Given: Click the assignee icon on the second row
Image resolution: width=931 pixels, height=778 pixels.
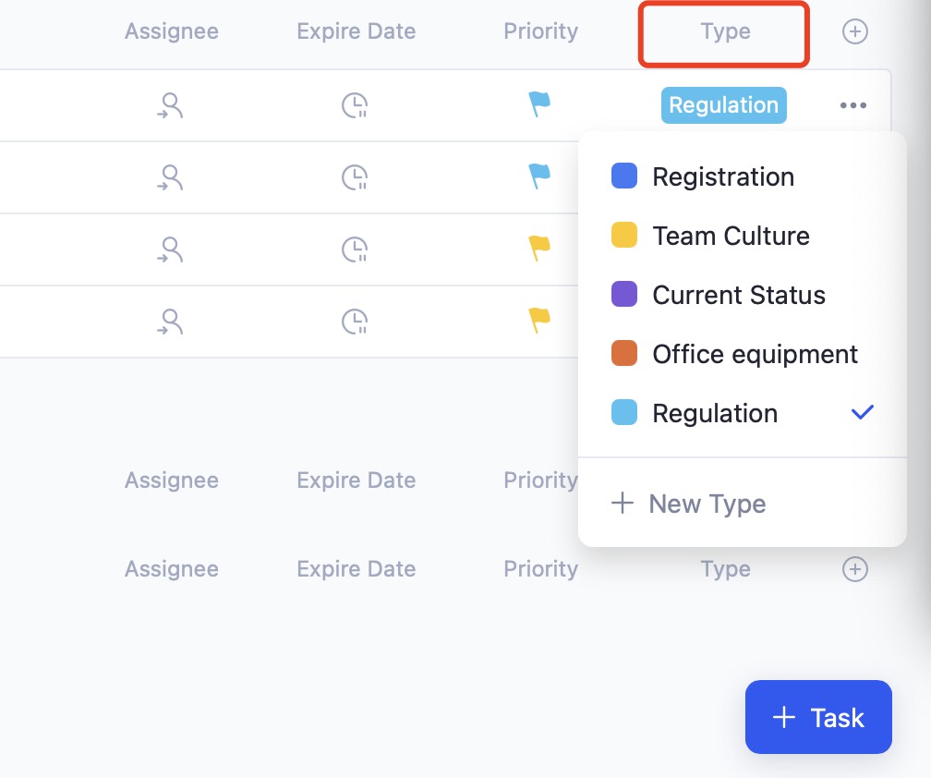Looking at the screenshot, I should pos(171,176).
